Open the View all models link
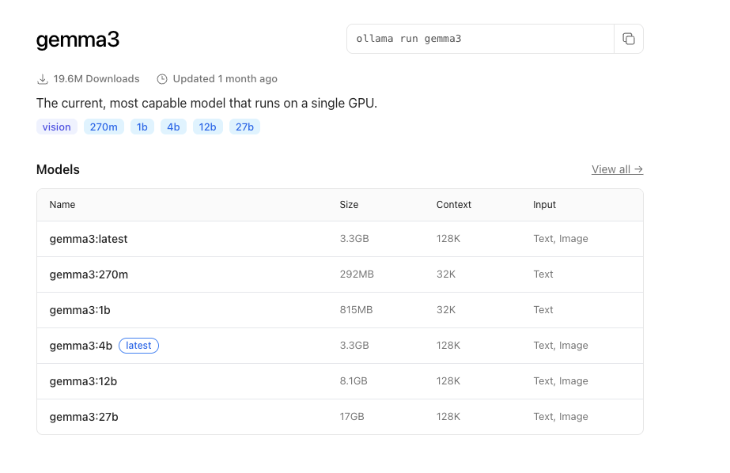The image size is (730, 473). [x=618, y=169]
